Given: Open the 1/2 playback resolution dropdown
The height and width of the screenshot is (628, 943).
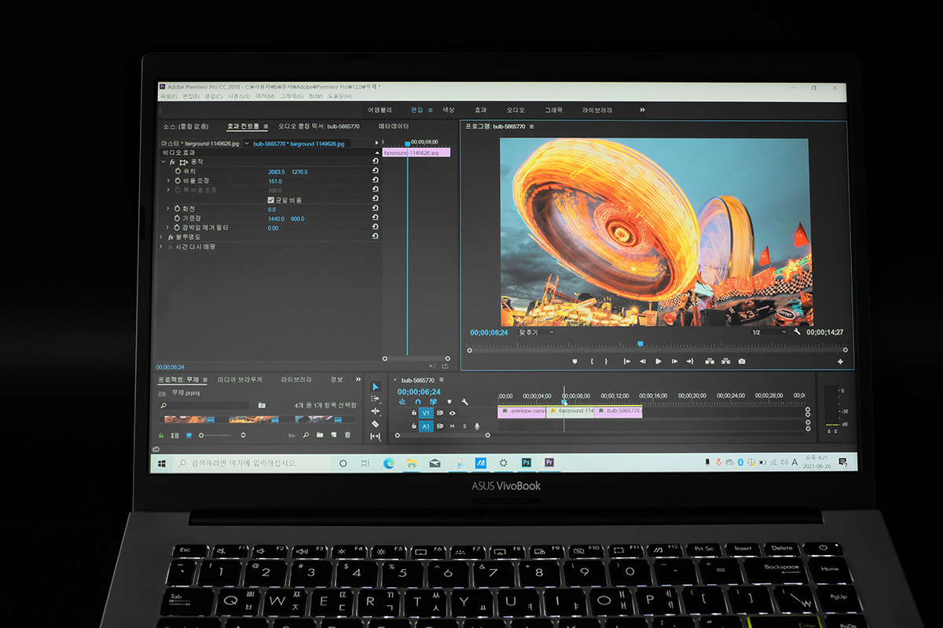Looking at the screenshot, I should (769, 332).
